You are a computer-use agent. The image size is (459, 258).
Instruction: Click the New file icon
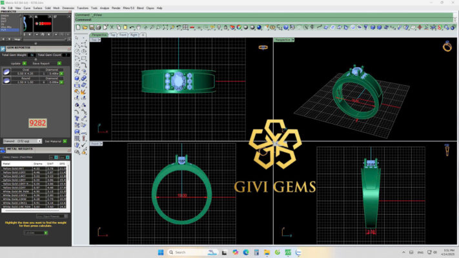[78, 27]
